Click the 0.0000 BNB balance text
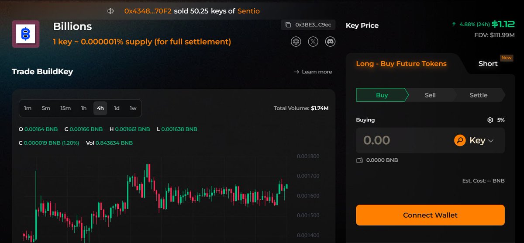Screen dimensions: 524x243 [x=382, y=160]
